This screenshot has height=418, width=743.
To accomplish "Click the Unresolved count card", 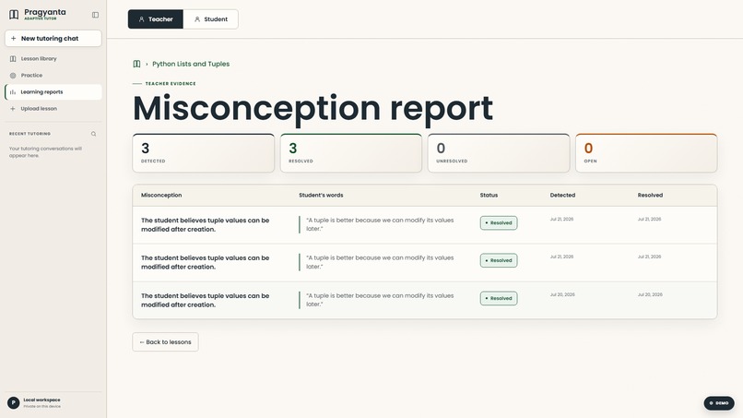I will coord(499,153).
